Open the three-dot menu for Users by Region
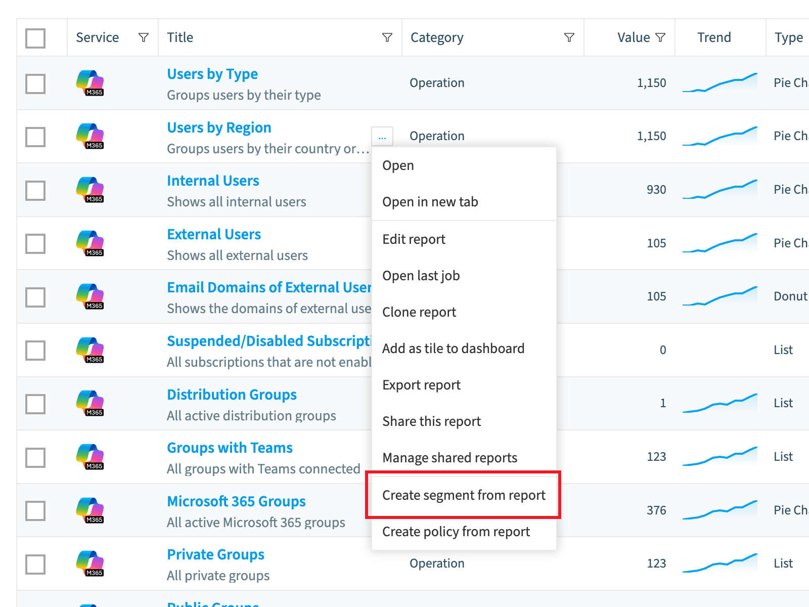 coord(382,137)
